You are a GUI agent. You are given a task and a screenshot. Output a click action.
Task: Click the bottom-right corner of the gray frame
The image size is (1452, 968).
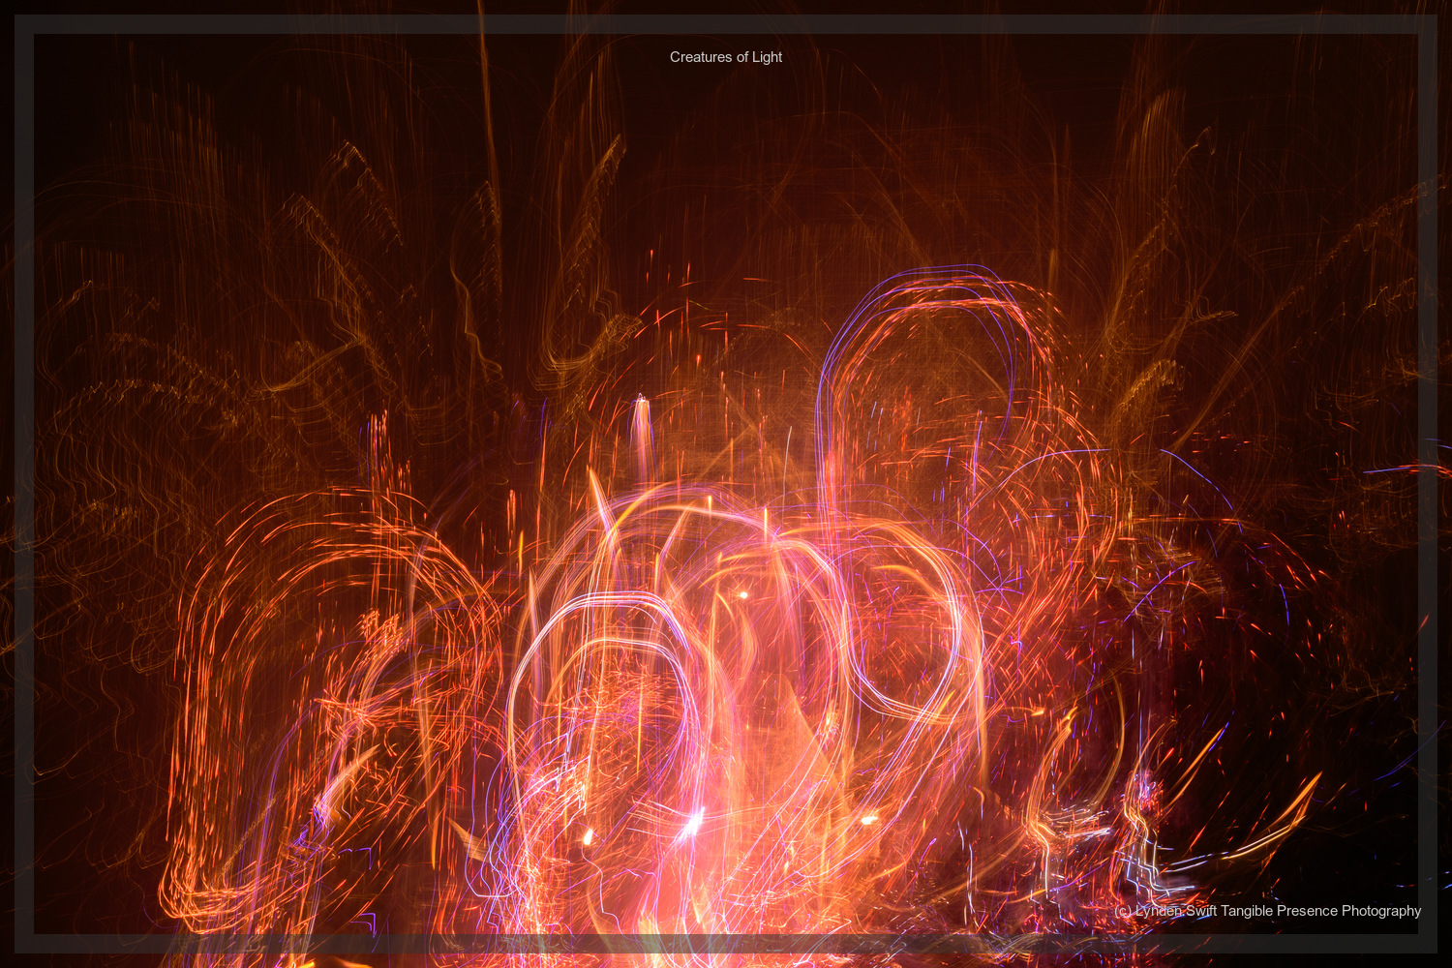click(x=1428, y=944)
